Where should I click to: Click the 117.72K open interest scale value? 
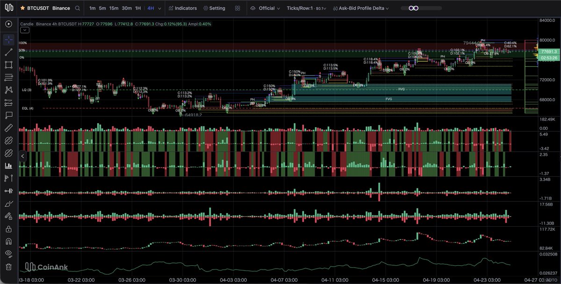(x=547, y=229)
